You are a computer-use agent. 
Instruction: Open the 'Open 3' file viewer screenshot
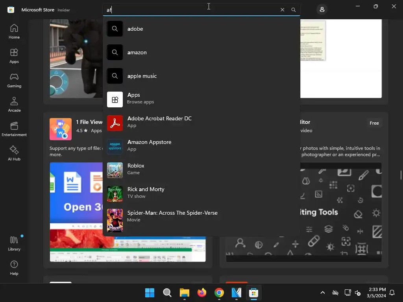pyautogui.click(x=76, y=212)
